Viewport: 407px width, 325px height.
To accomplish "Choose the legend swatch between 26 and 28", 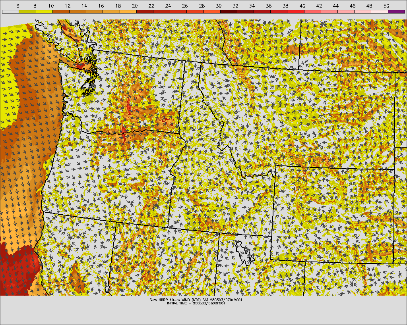I will (195, 12).
